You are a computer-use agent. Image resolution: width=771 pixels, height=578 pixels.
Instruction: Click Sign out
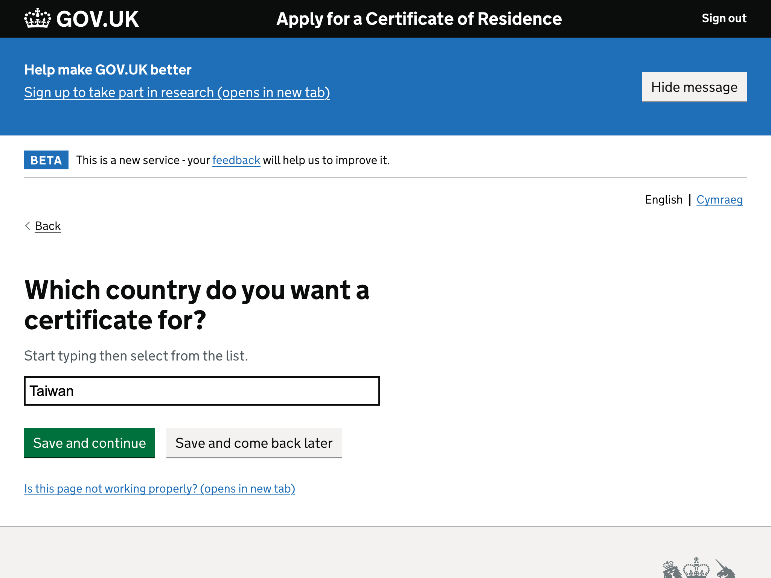pyautogui.click(x=724, y=18)
